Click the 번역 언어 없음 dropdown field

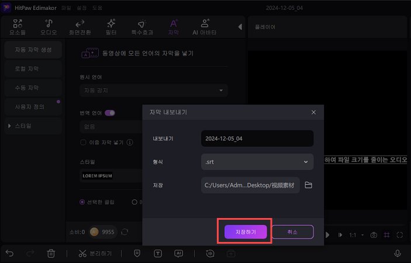(111, 127)
